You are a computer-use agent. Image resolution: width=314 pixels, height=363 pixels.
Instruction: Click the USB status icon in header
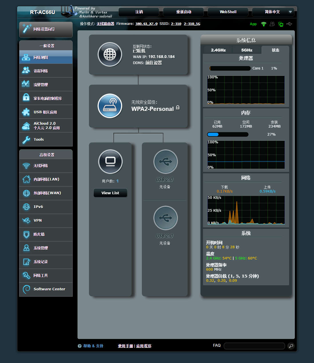[289, 24]
